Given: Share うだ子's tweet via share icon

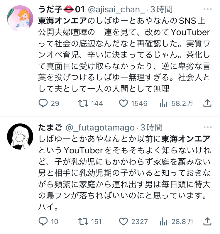Looking at the screenshot, I should coord(207,103).
